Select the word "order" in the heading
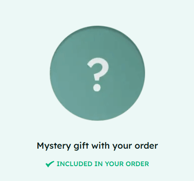 point(146,146)
